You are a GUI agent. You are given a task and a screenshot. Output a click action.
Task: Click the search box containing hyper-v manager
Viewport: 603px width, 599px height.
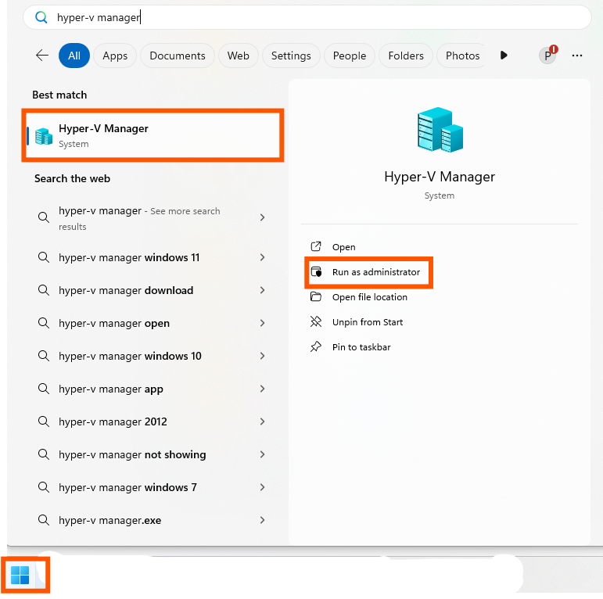click(307, 17)
